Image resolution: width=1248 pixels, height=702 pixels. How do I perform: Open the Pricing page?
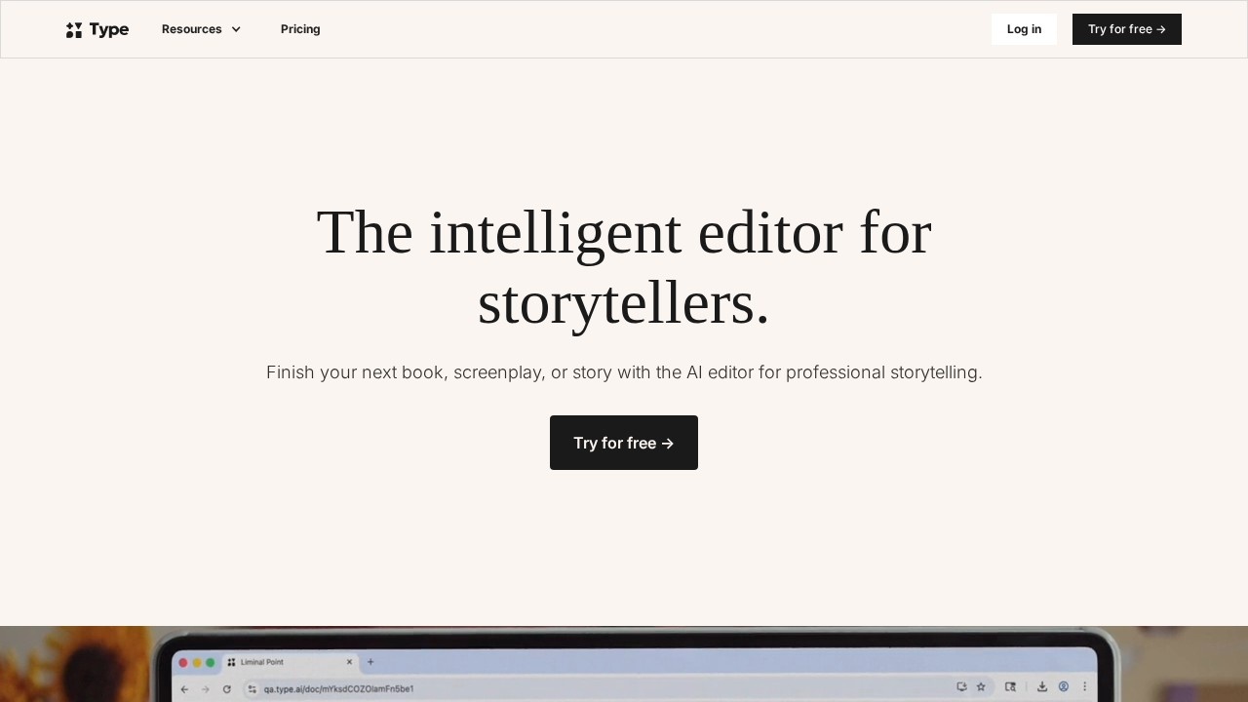pos(300,29)
